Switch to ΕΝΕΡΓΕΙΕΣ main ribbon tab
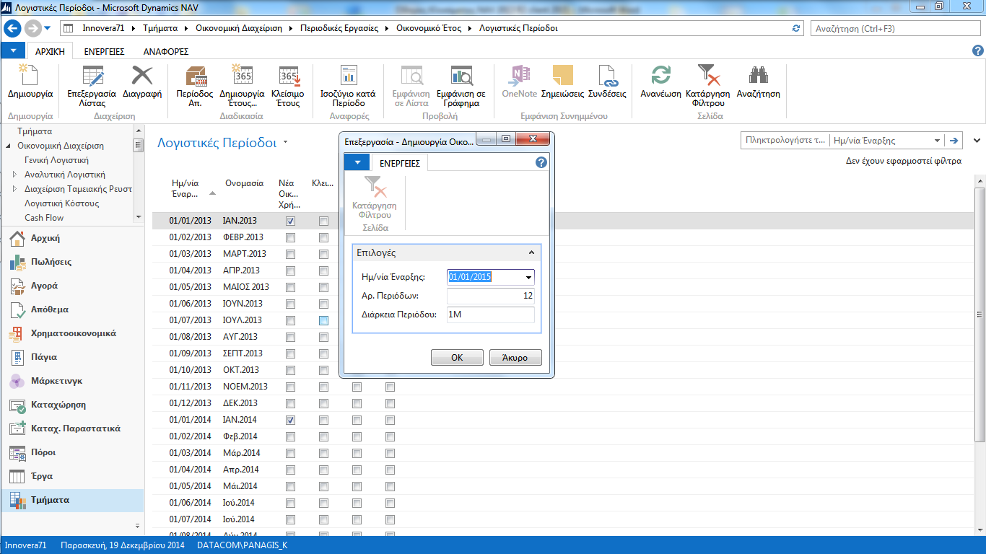This screenshot has height=554, width=986. coord(104,51)
